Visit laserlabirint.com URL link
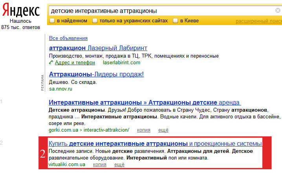 [x=122, y=63]
